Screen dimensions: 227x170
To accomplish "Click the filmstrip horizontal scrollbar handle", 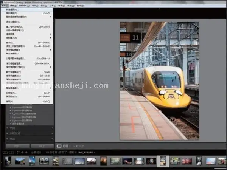I will (220, 169).
